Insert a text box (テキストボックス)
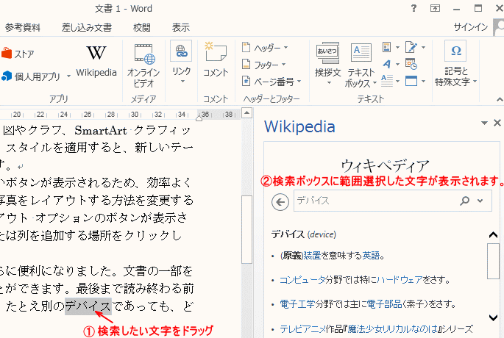This screenshot has width=504, height=338. click(x=361, y=65)
